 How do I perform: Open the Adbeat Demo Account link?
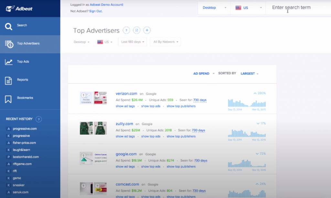pyautogui.click(x=106, y=5)
